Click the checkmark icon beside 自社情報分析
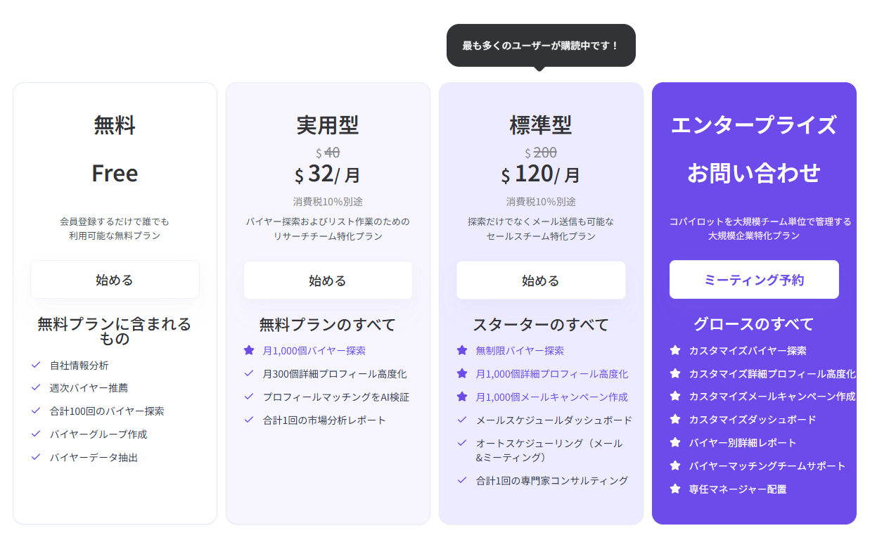870x547 pixels. 36,365
